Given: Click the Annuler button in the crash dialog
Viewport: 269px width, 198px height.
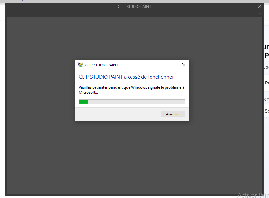Looking at the screenshot, I should (173, 114).
